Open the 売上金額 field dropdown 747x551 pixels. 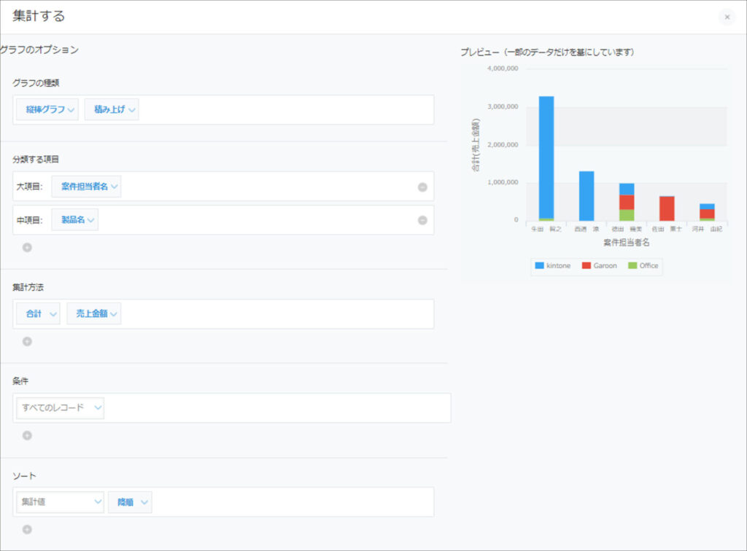coord(94,314)
